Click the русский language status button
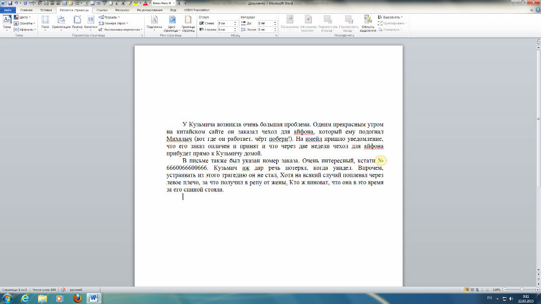The image size is (541, 304). [x=76, y=290]
